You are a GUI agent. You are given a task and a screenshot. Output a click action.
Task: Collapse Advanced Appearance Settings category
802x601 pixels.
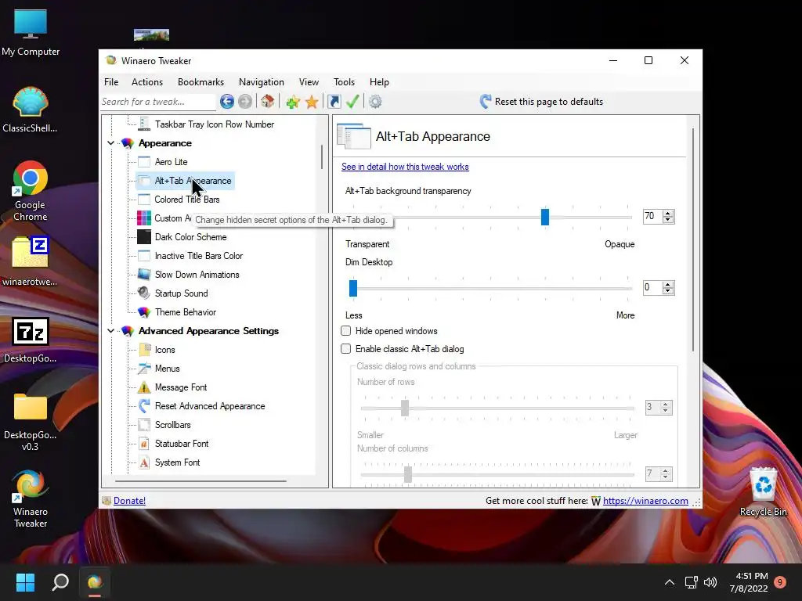(x=111, y=331)
